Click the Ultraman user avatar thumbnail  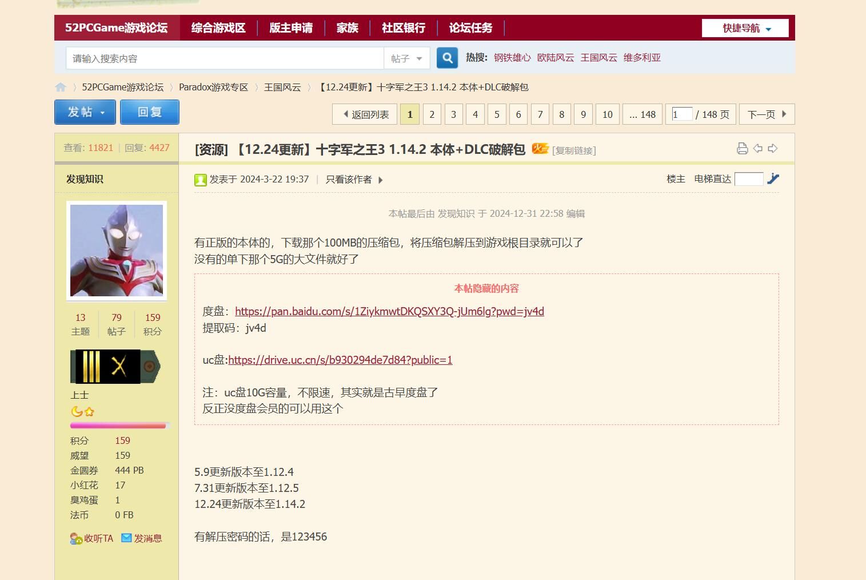pos(117,251)
